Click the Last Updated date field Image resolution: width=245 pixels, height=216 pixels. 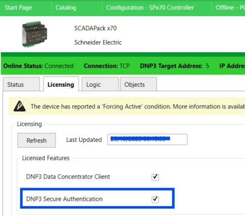pyautogui.click(x=147, y=139)
